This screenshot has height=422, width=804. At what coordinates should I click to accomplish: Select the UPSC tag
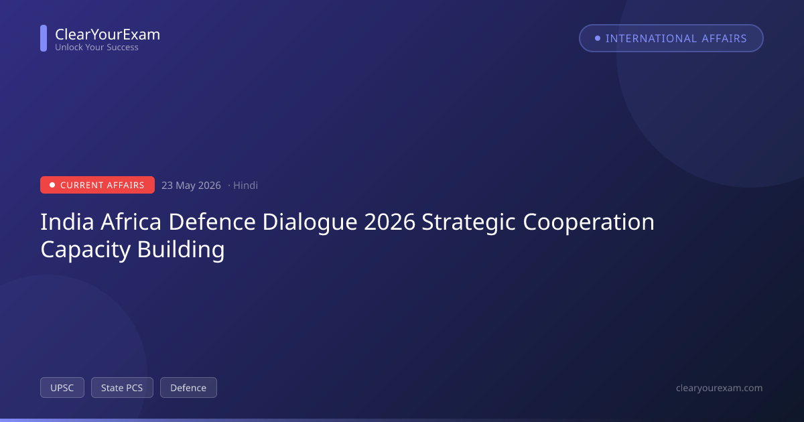[x=62, y=388]
